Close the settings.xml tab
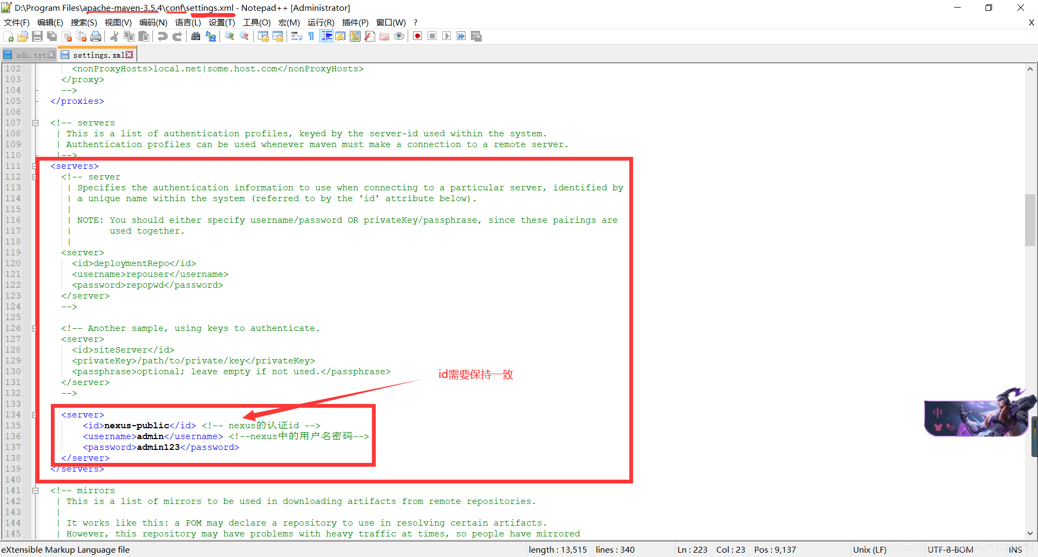 click(x=130, y=54)
